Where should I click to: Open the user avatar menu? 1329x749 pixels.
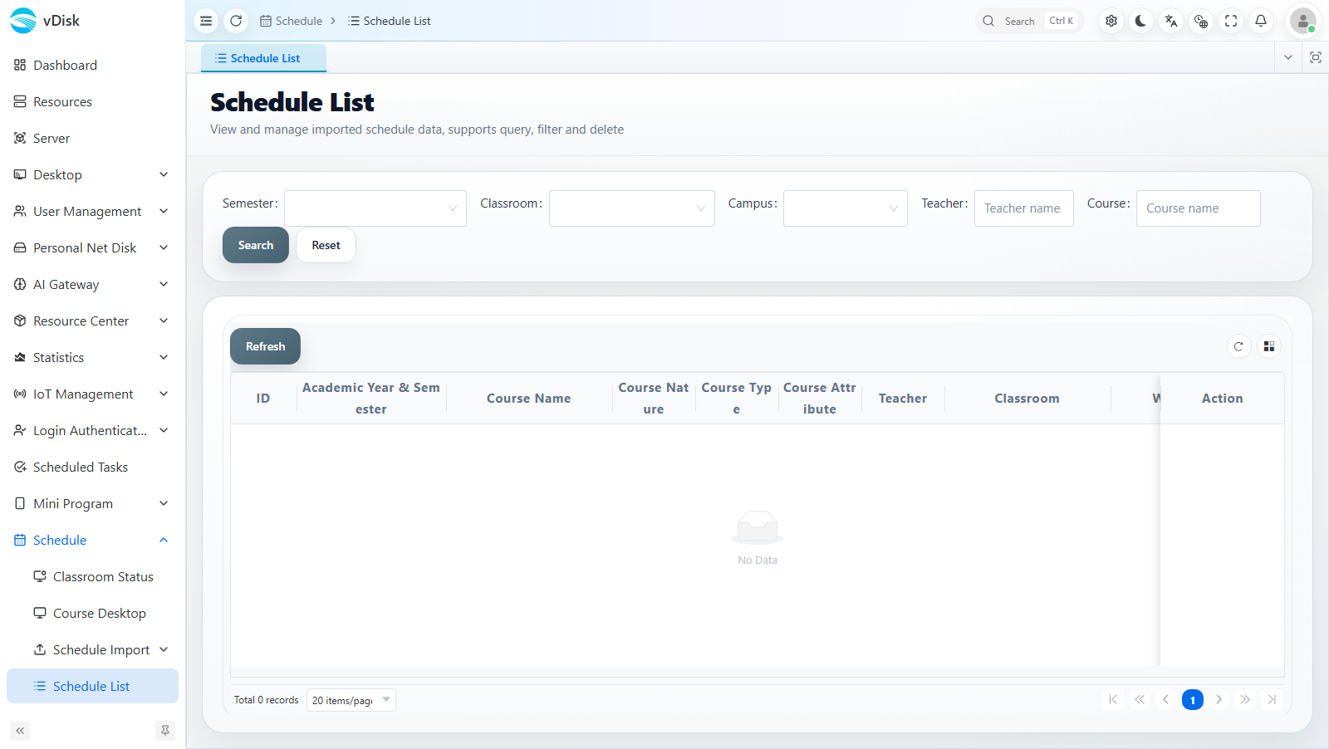click(1302, 21)
